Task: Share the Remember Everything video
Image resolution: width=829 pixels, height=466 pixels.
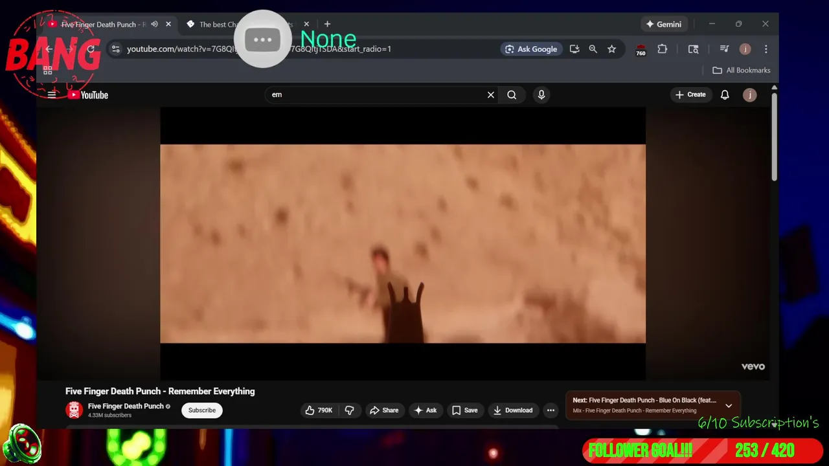Action: coord(384,410)
